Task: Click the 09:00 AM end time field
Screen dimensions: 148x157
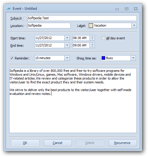Action: [81, 45]
